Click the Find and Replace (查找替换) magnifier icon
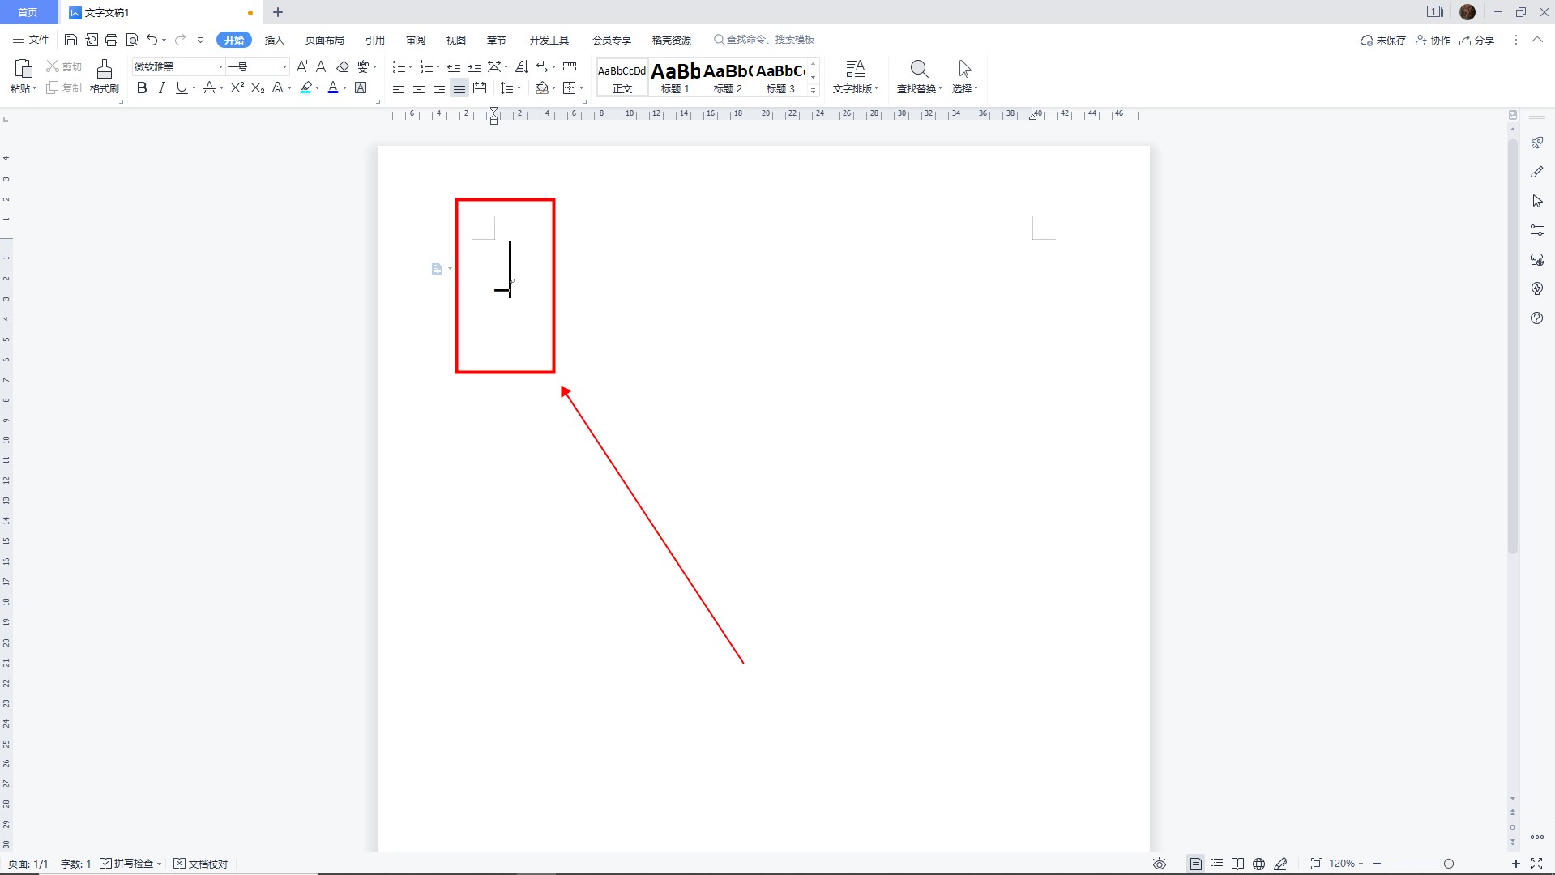The width and height of the screenshot is (1555, 875). click(x=918, y=70)
